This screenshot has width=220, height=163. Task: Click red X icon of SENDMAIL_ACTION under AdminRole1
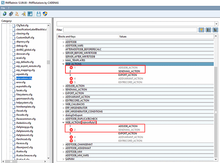(x=71, y=130)
